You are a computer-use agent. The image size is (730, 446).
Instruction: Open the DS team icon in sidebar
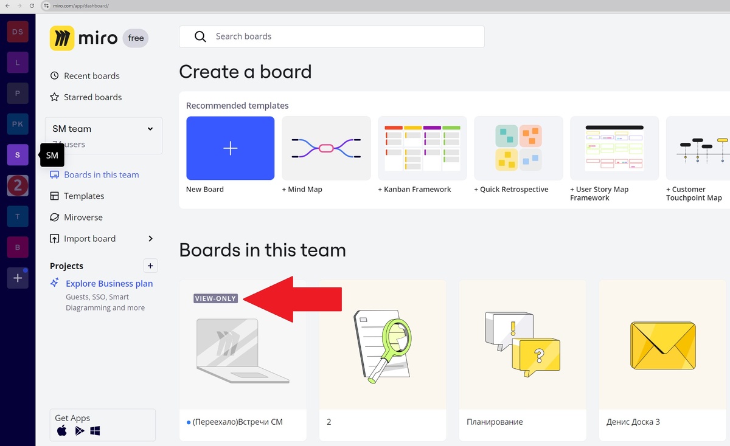tap(18, 32)
